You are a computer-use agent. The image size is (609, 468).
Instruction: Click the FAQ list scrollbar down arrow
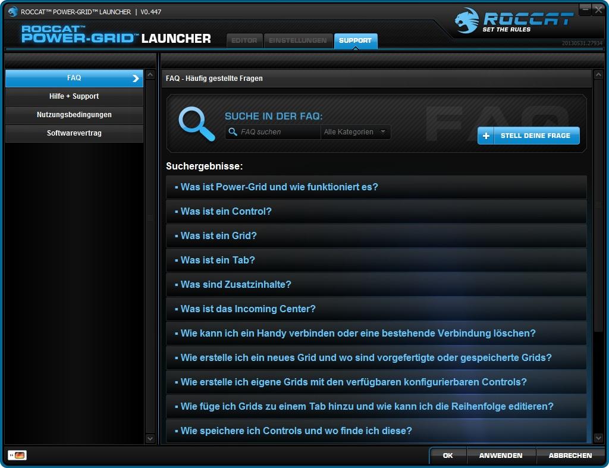point(598,438)
